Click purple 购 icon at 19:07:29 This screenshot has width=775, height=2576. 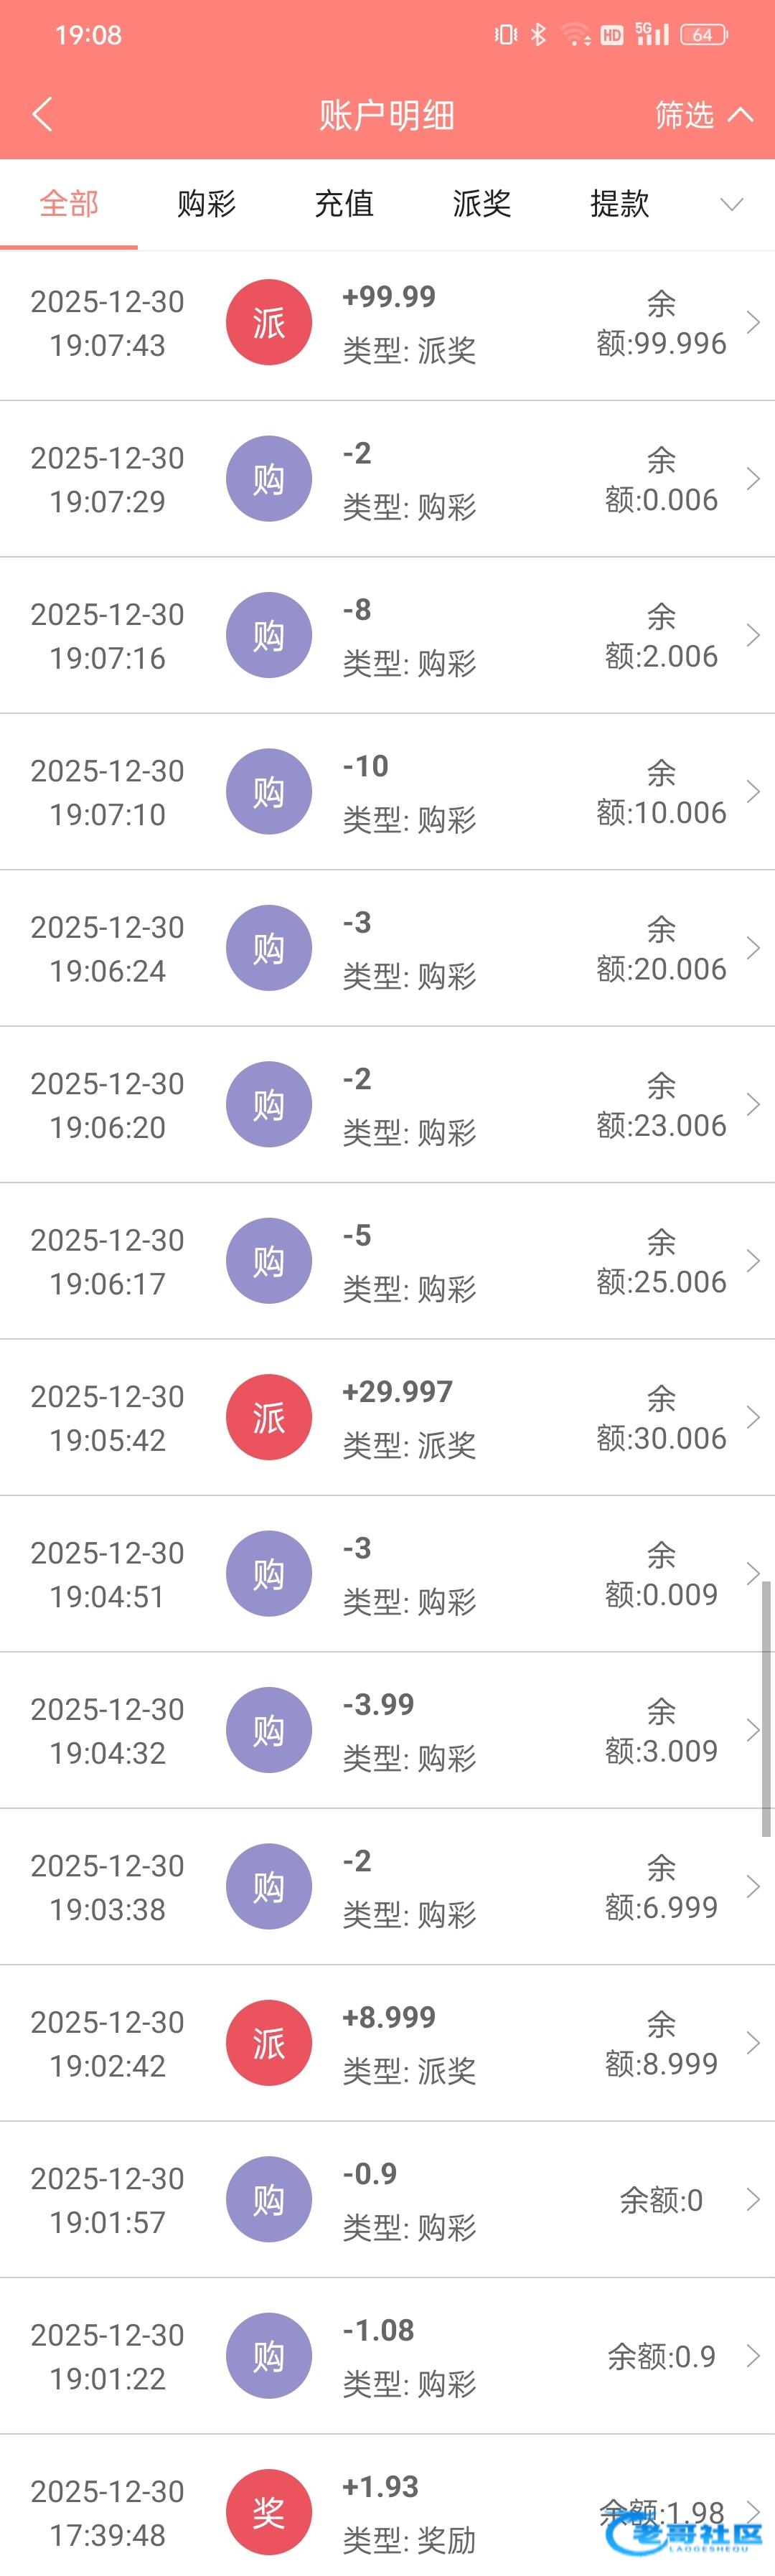tap(268, 479)
